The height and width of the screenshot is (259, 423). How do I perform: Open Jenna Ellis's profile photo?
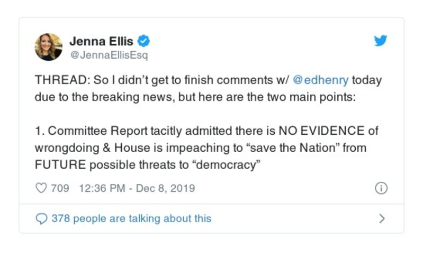[49, 47]
